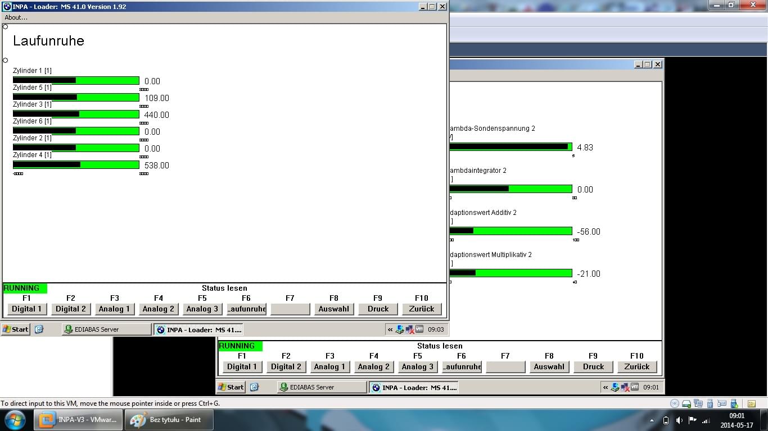Click the connected blue USB device icon in VMware status bar
The image size is (768, 431).
click(x=733, y=403)
